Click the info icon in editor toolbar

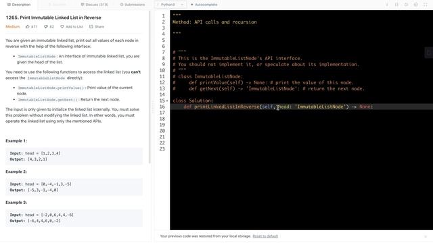point(387,5)
